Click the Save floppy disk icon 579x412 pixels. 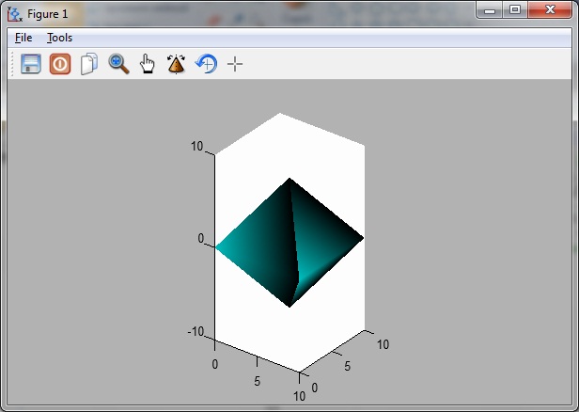point(31,64)
